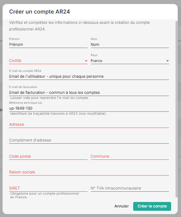Click the Créer le compte button
The width and height of the screenshot is (181, 217).
tap(152, 206)
